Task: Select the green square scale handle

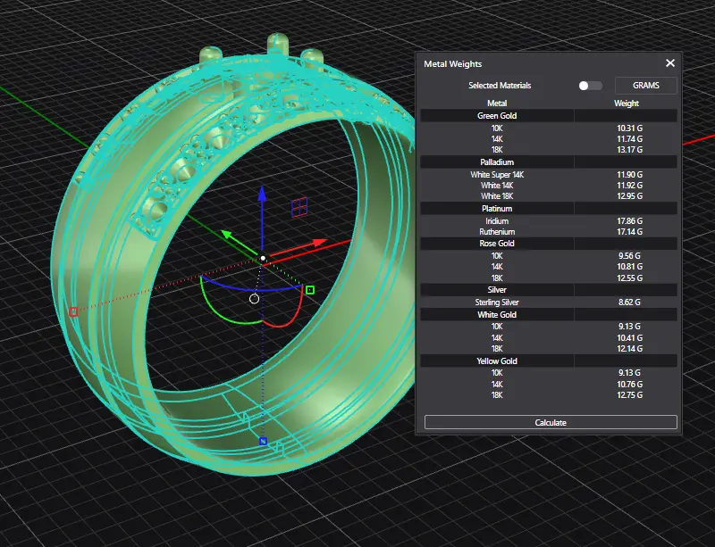Action: click(310, 290)
